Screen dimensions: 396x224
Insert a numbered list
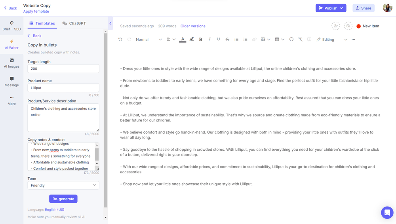click(245, 40)
